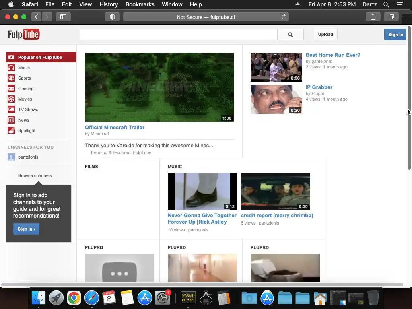Image resolution: width=412 pixels, height=309 pixels.
Task: Click the horizontal page scrollbar
Action: point(202,285)
